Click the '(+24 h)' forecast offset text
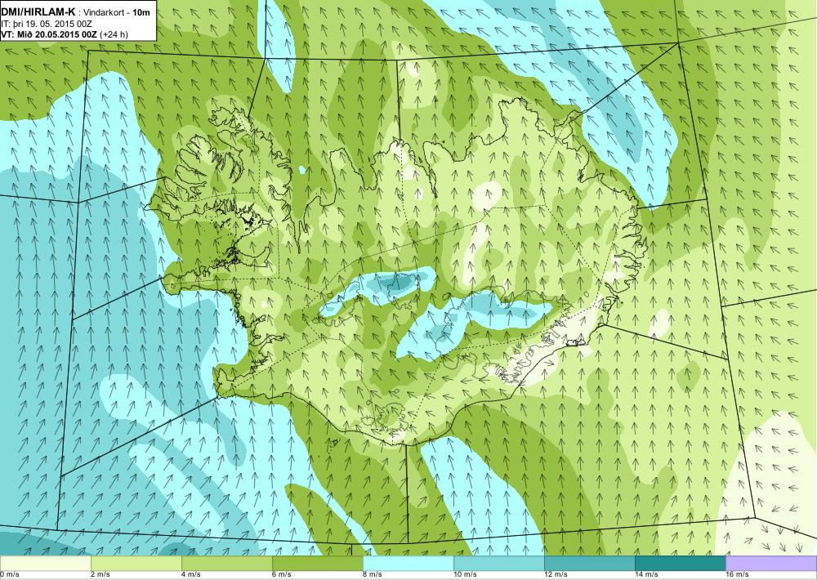817x580 pixels. [114, 34]
